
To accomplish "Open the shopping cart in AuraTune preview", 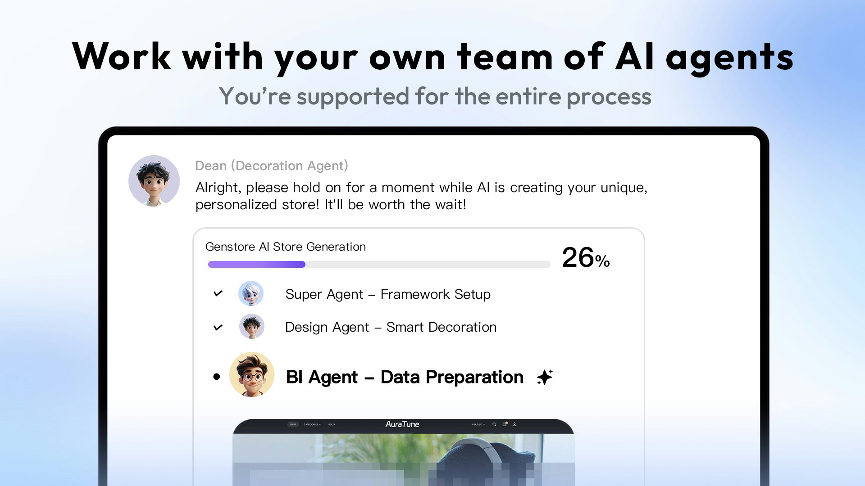I will 505,424.
